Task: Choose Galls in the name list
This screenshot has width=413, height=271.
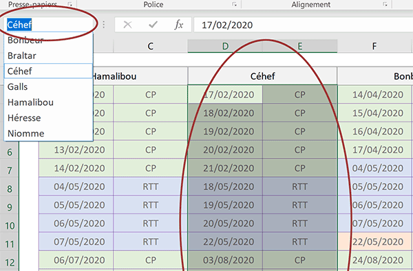Action: click(48, 86)
